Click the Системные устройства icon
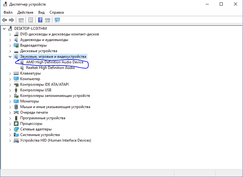243x177 pixels. pyautogui.click(x=16, y=135)
